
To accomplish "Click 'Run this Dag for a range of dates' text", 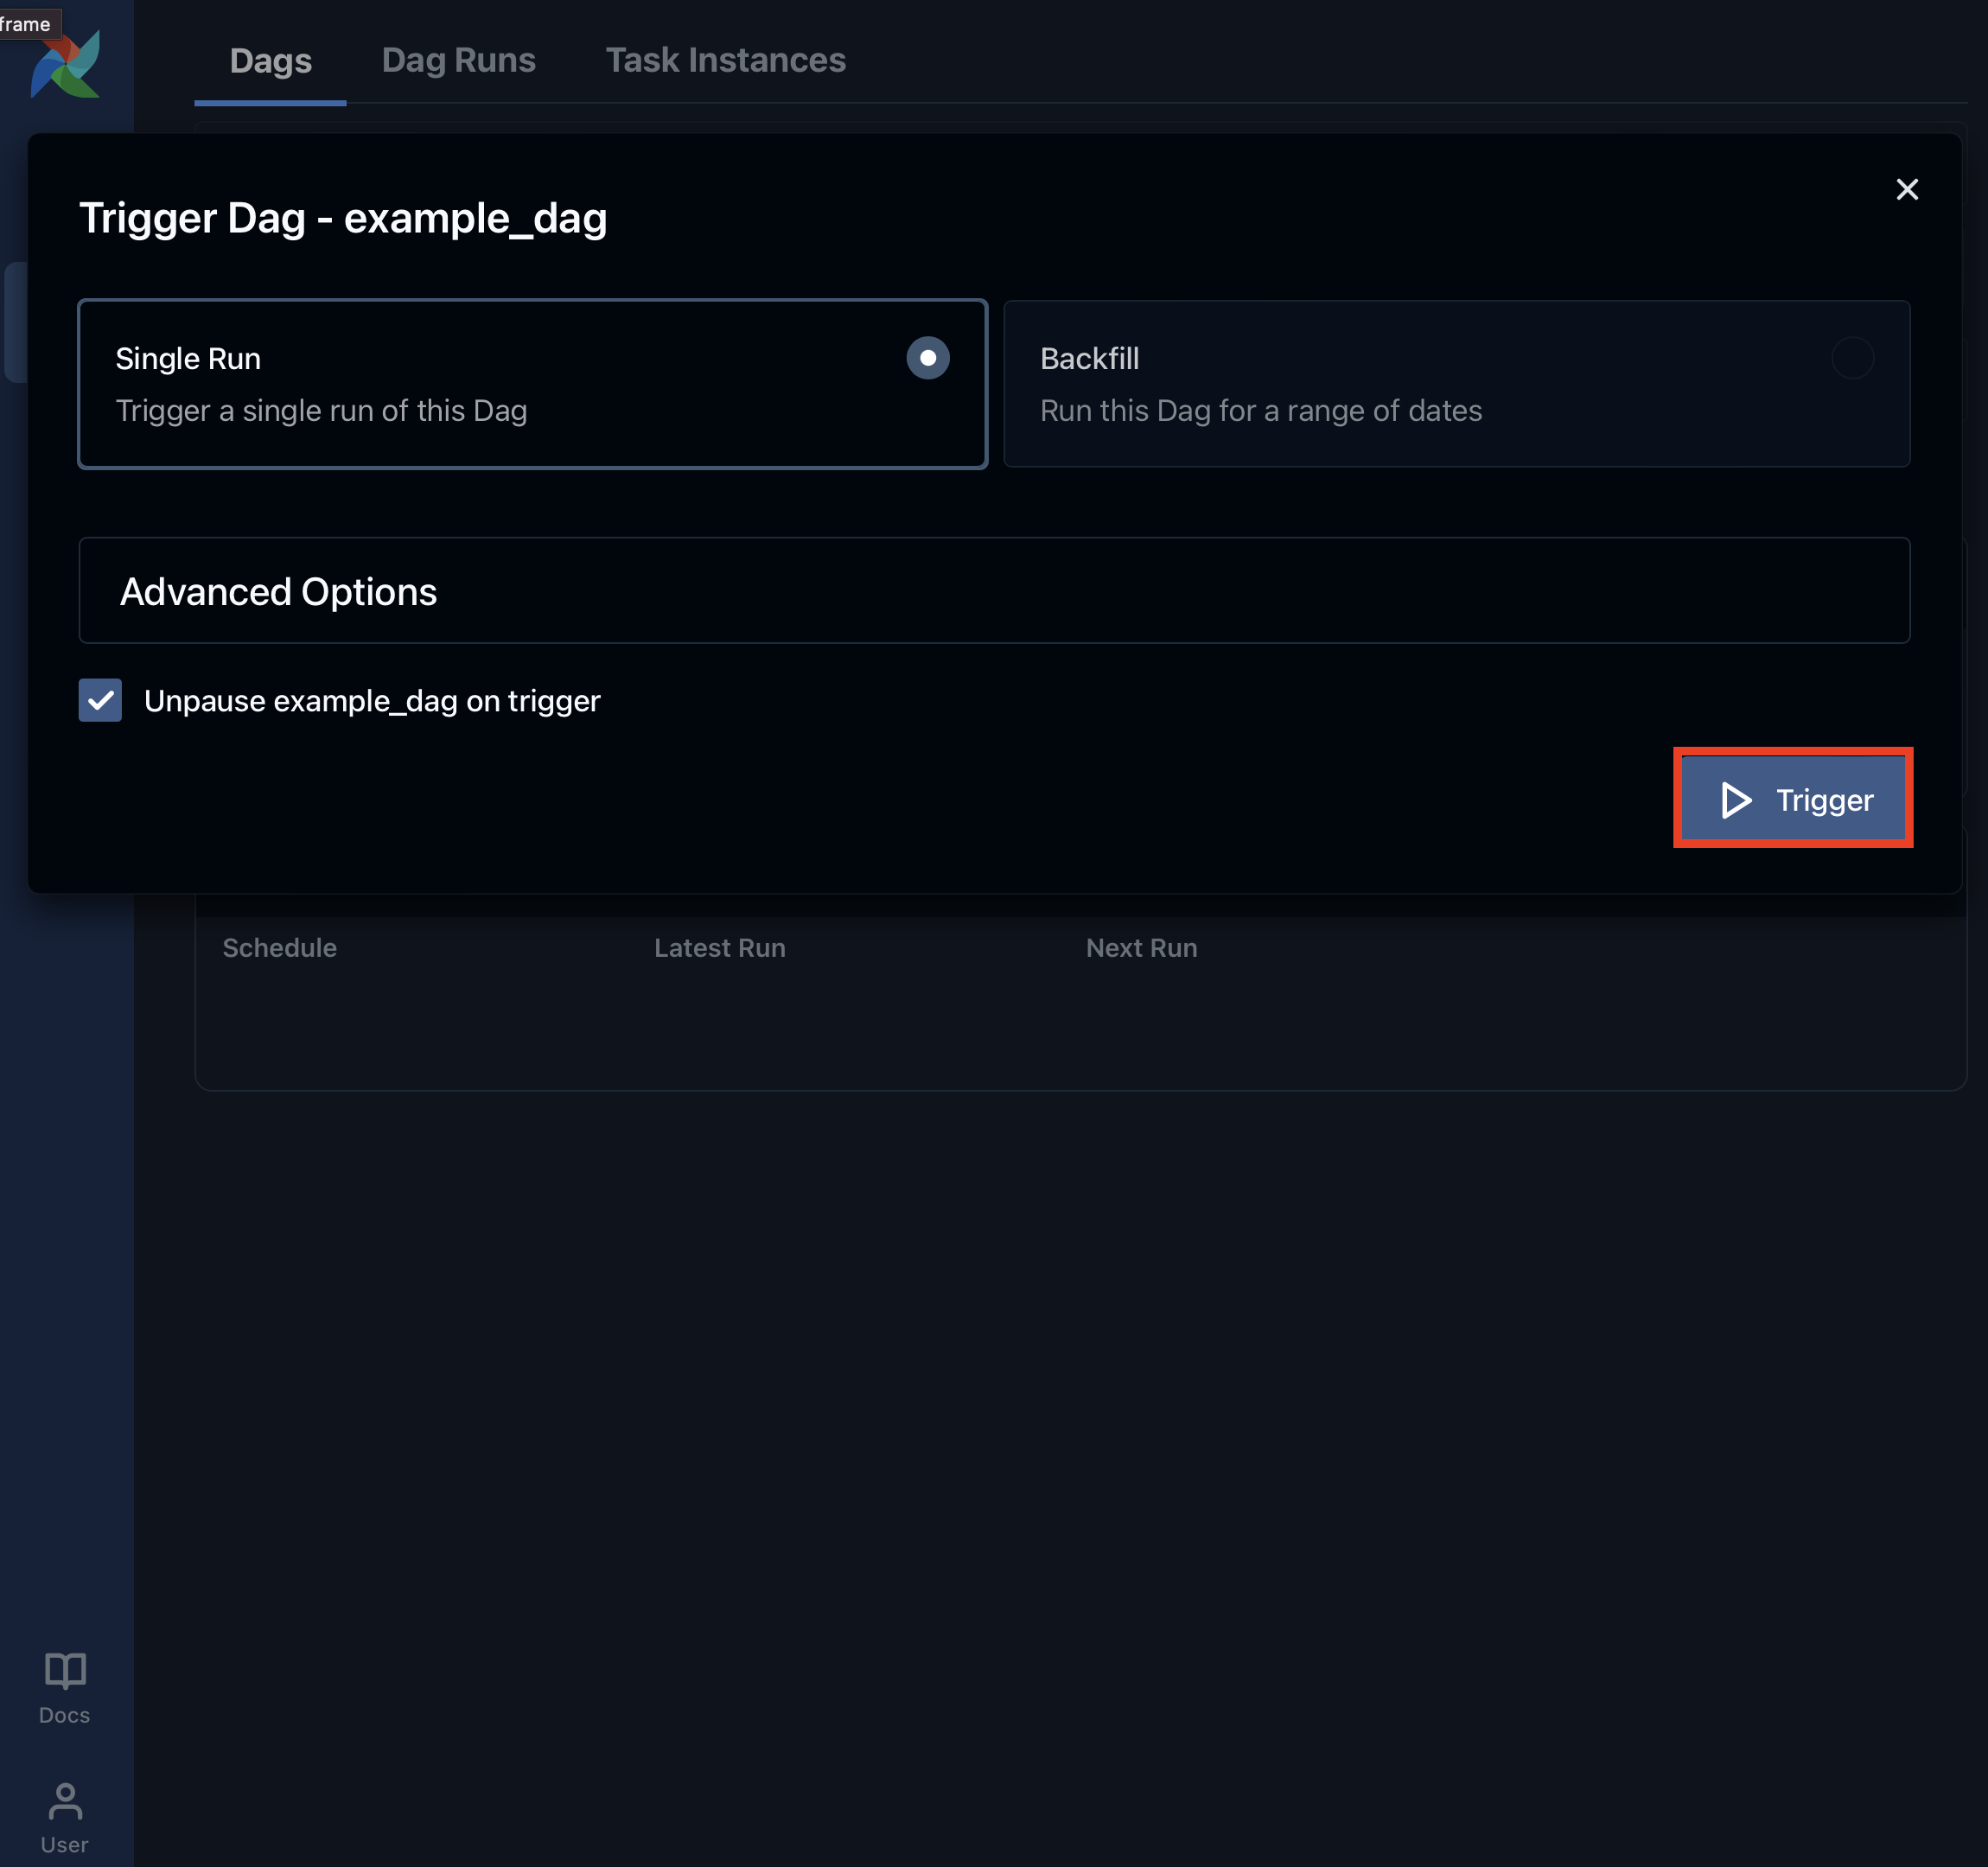I will point(1261,410).
